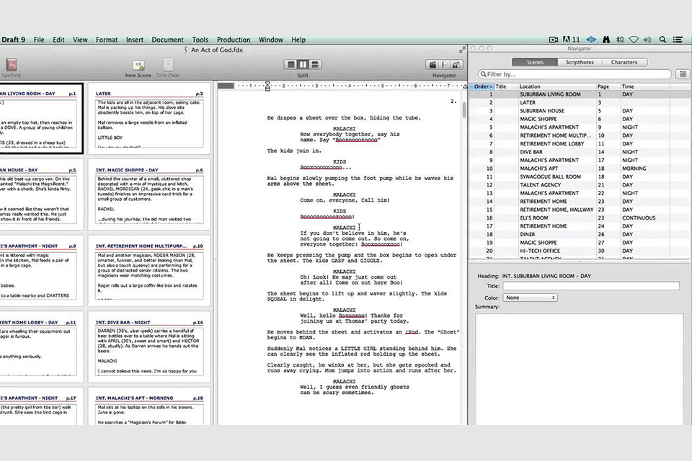Open volume control in menu bar
This screenshot has height=461, width=692.
[x=647, y=40]
